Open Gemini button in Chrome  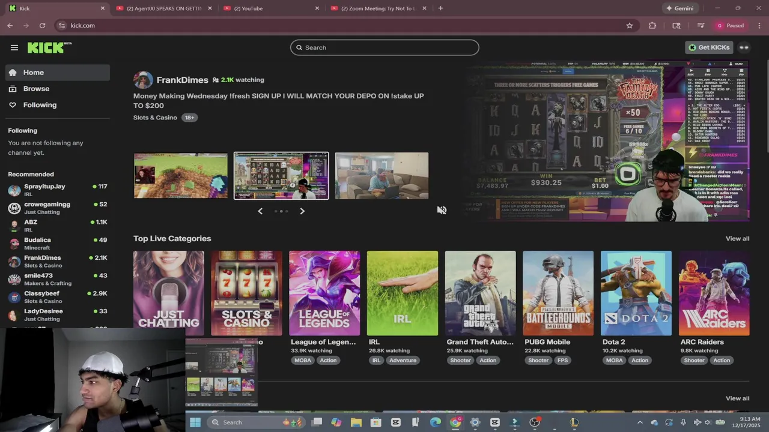point(679,8)
